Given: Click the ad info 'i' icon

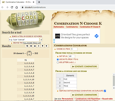Looking at the screenshot, I should (x=54, y=40).
